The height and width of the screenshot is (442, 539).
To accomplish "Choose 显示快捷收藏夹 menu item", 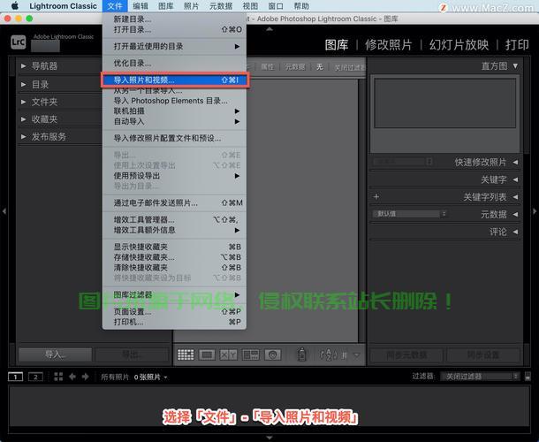I will [175, 247].
